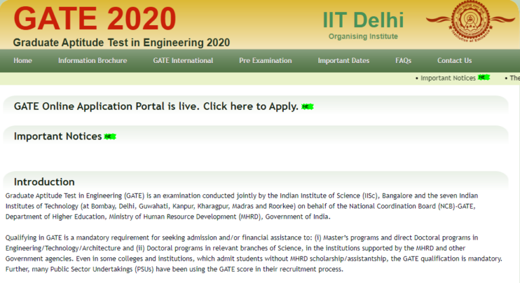Click the Organising Institute caption

tap(363, 36)
